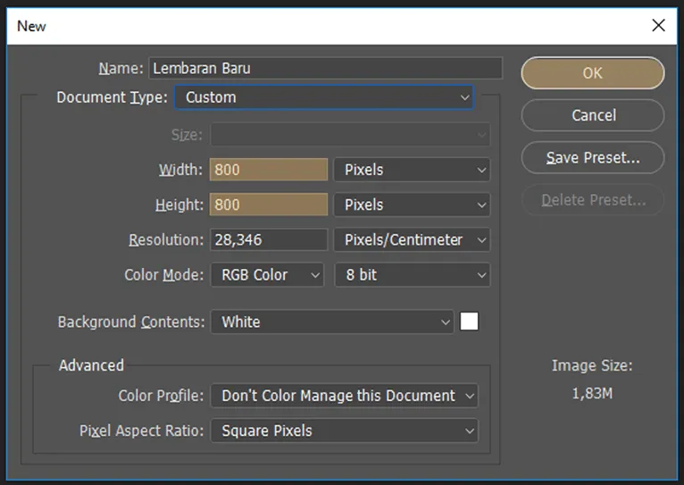Click Save Preset button
This screenshot has height=485, width=684.
[592, 157]
